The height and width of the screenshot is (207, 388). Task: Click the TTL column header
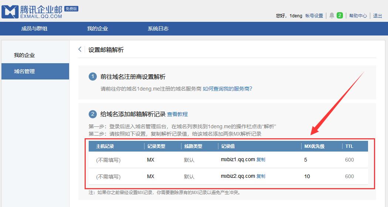(x=349, y=146)
